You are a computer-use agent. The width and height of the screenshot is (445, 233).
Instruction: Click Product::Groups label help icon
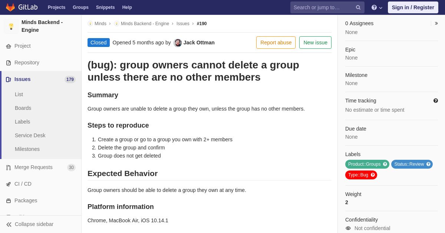pos(385,164)
